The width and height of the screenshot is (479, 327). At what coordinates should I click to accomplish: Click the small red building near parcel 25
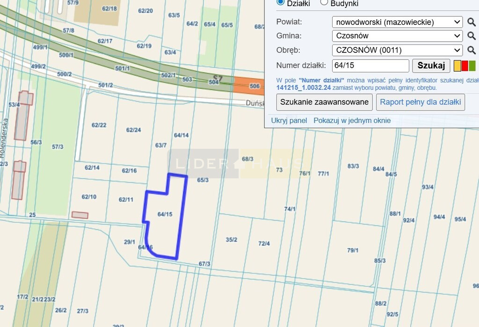[x=80, y=215]
